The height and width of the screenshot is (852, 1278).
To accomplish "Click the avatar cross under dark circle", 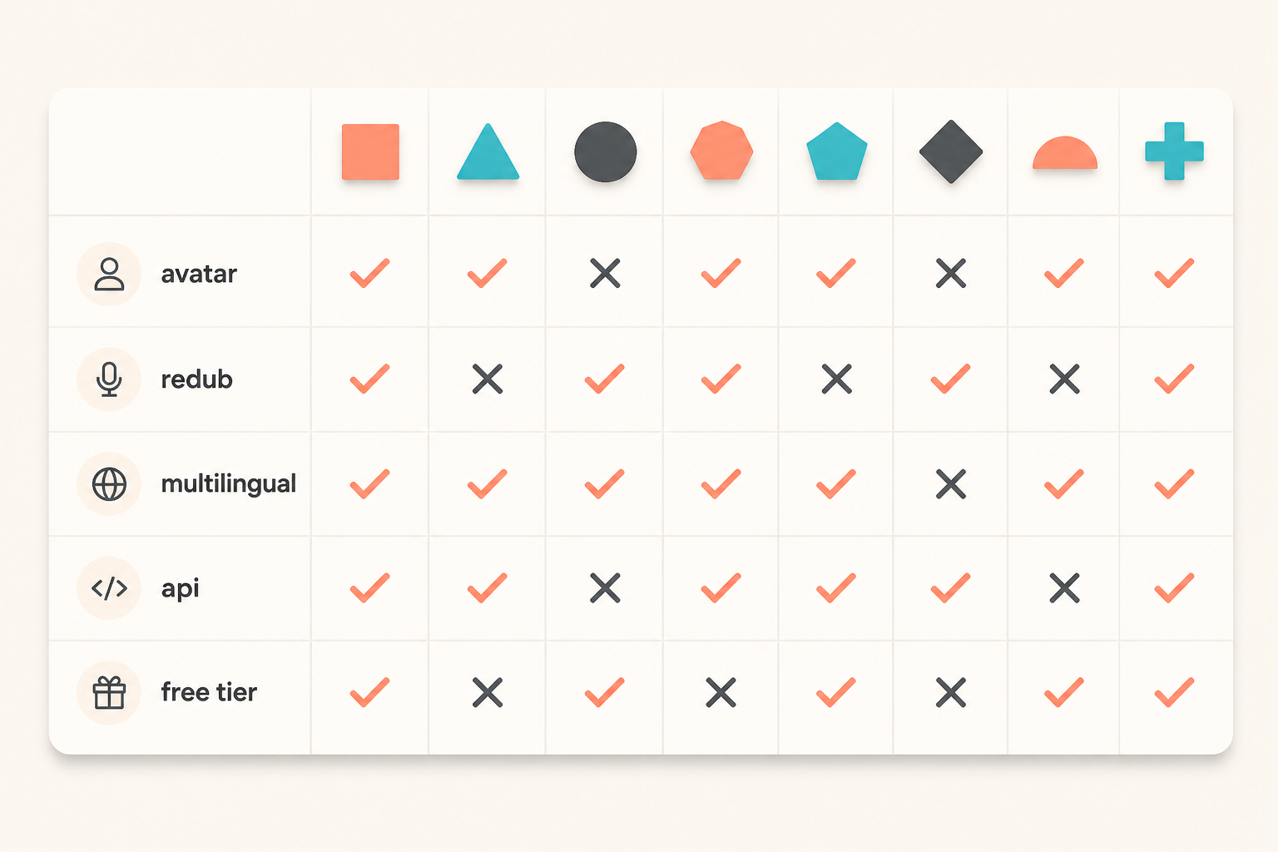I will tap(605, 273).
